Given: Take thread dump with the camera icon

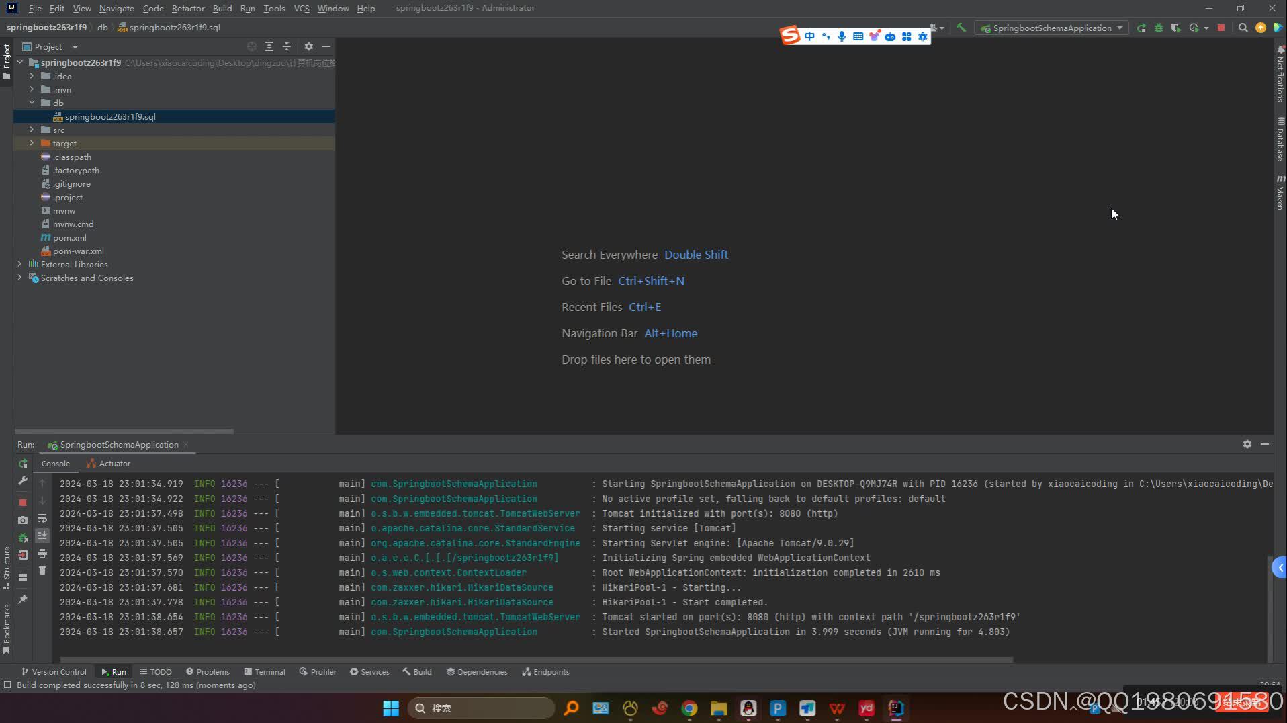Looking at the screenshot, I should [x=23, y=520].
